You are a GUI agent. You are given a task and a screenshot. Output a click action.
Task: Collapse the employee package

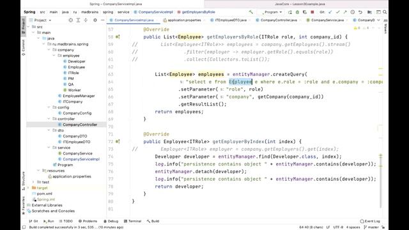click(x=54, y=56)
